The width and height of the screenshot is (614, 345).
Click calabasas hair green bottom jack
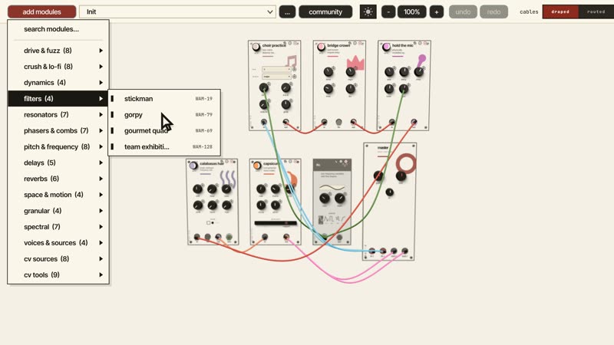pos(229,237)
